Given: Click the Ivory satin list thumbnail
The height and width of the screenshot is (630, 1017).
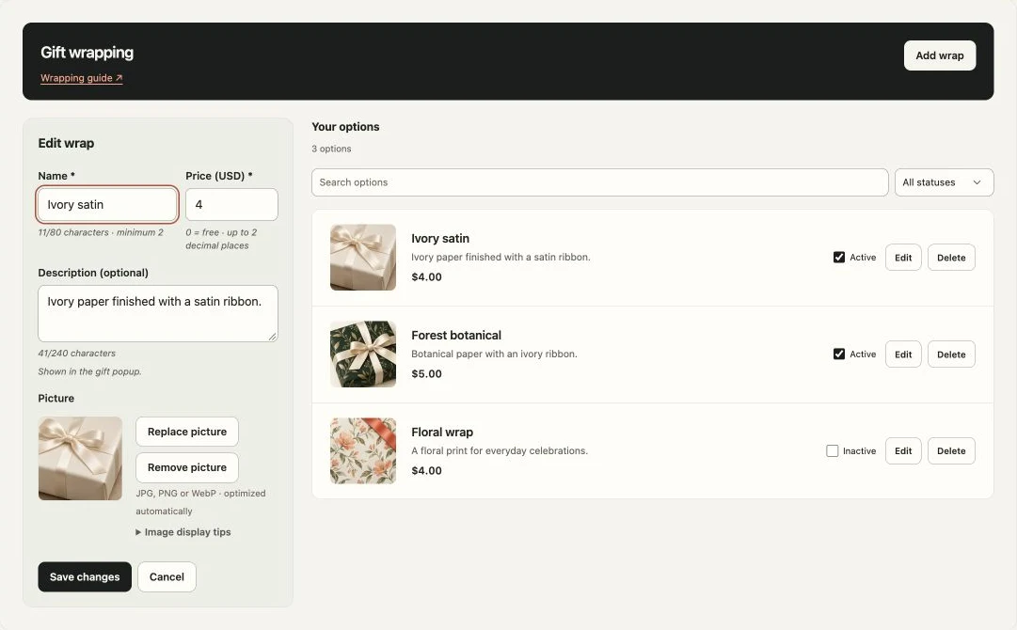Looking at the screenshot, I should point(362,258).
